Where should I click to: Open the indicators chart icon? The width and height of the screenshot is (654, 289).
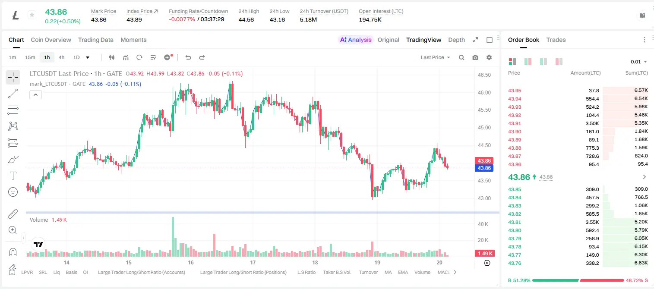pyautogui.click(x=126, y=57)
